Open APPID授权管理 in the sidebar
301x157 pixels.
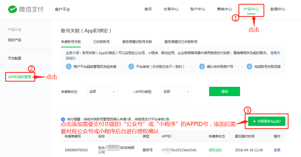[19, 77]
